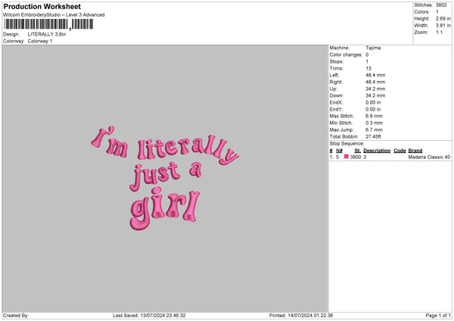Click the Machine value 'Tajima'
The height and width of the screenshot is (321, 454).
[x=373, y=47]
